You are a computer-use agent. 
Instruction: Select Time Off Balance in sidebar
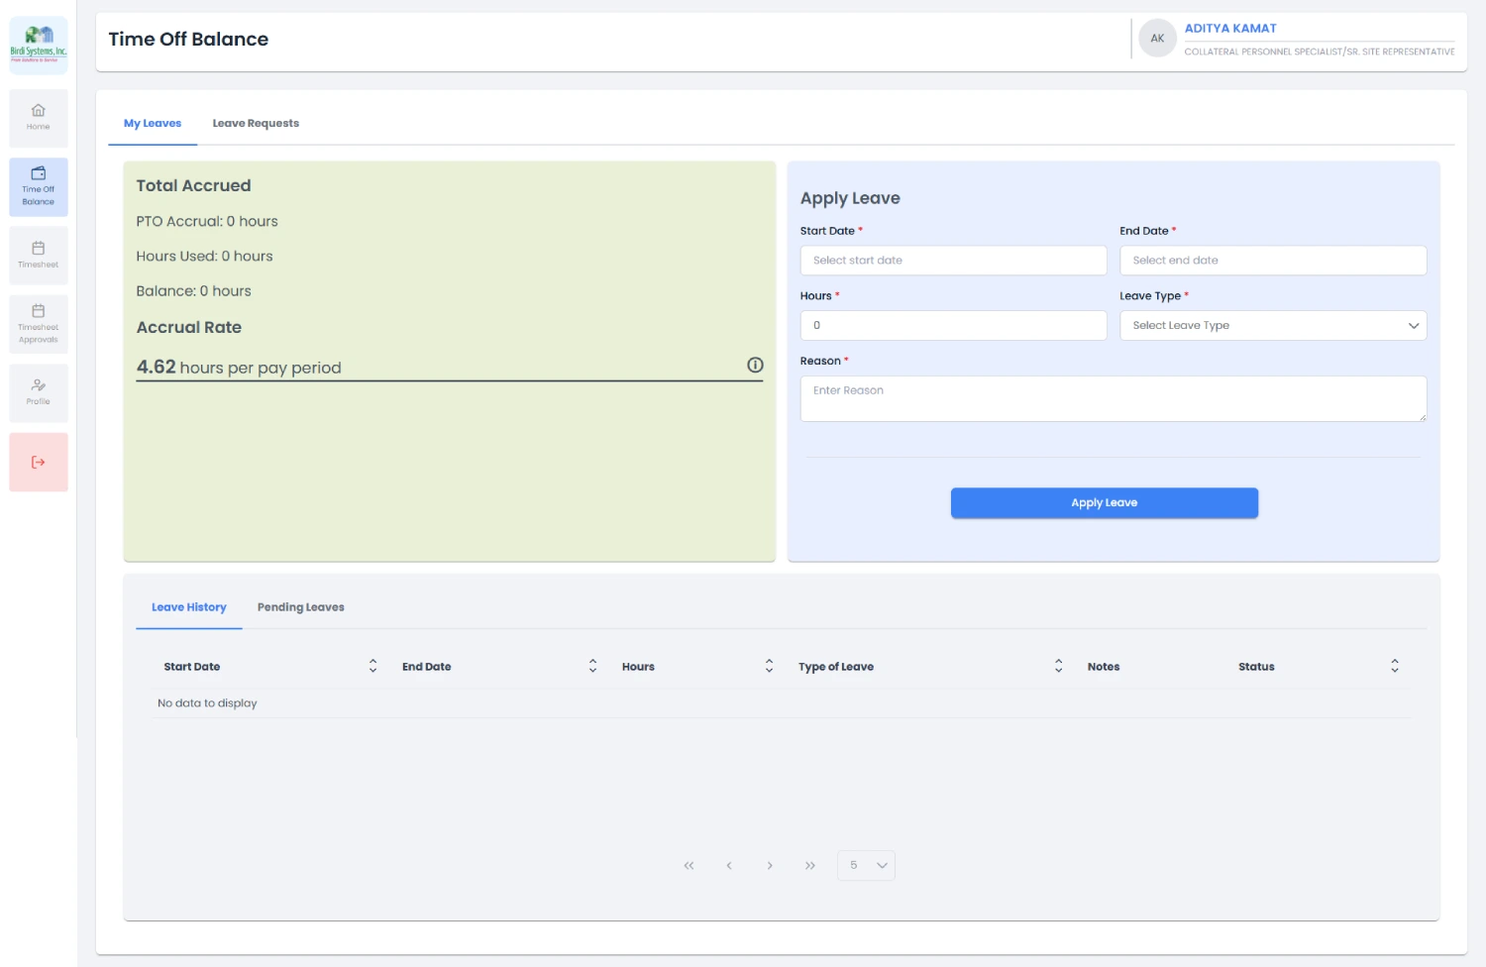pos(39,187)
